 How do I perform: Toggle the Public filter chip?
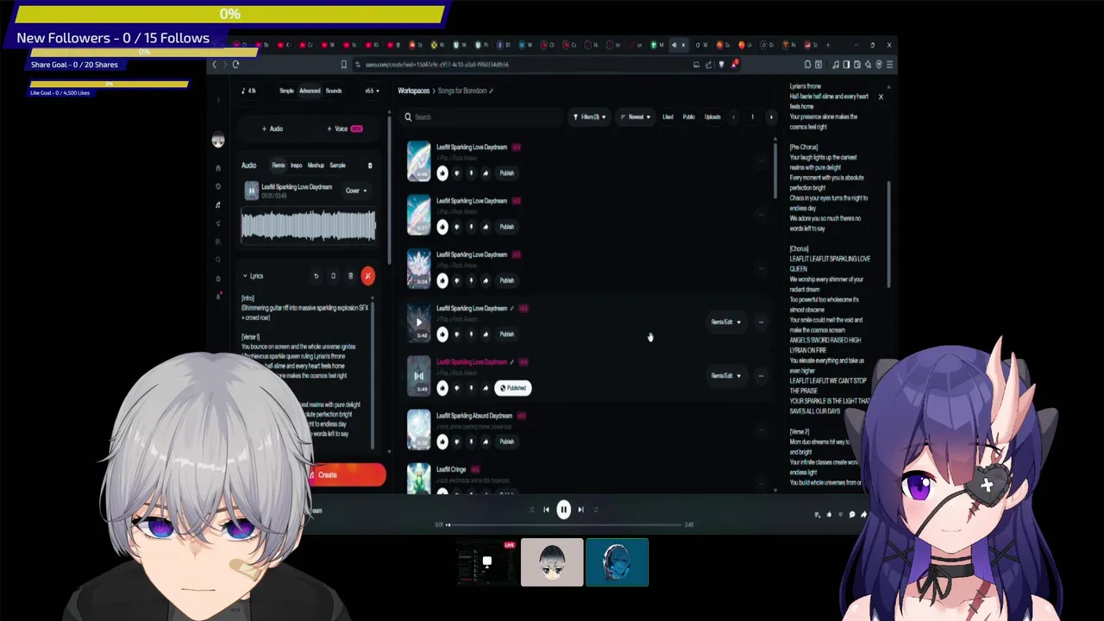click(x=688, y=117)
